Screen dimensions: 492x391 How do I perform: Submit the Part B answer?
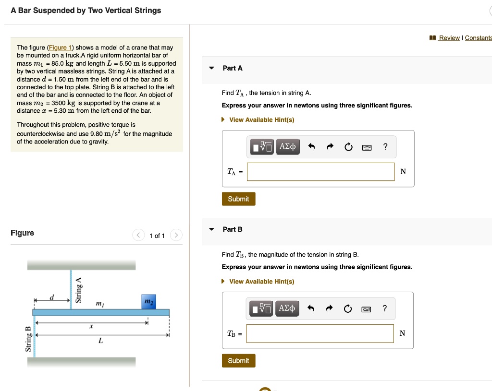click(238, 361)
